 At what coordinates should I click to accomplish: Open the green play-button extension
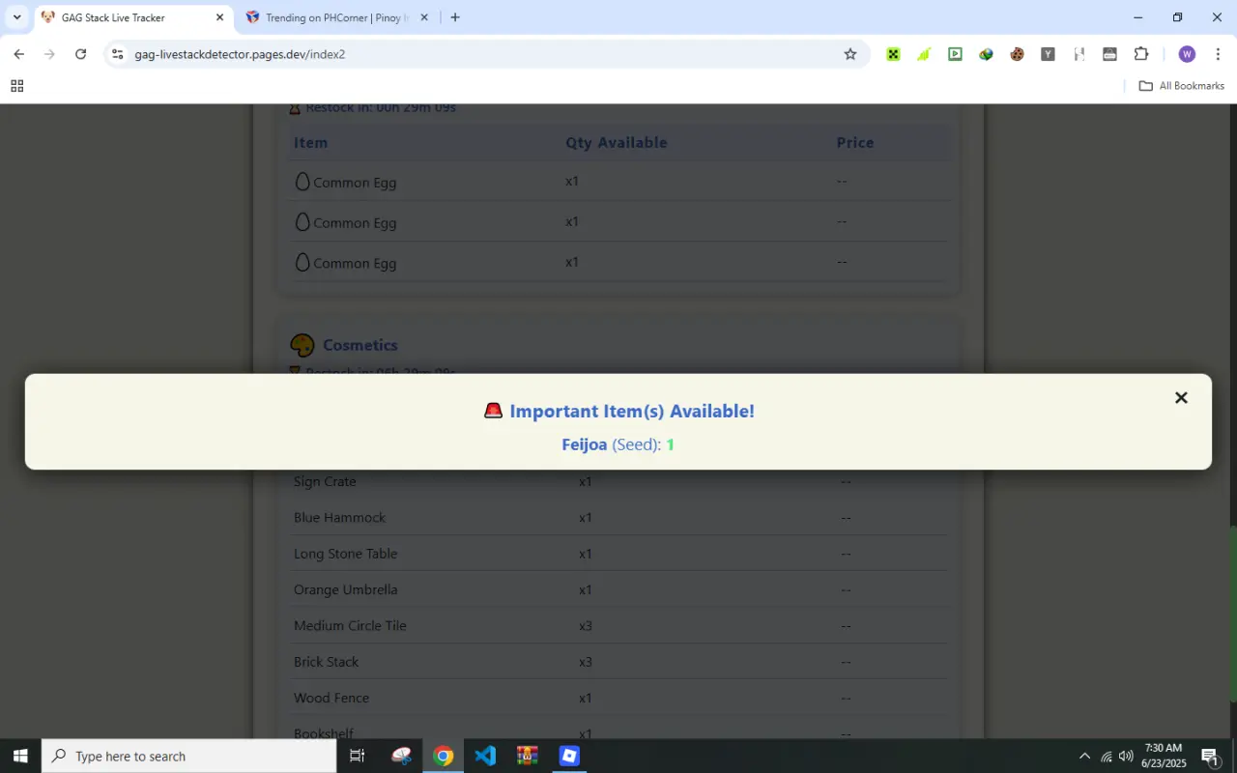click(x=955, y=54)
